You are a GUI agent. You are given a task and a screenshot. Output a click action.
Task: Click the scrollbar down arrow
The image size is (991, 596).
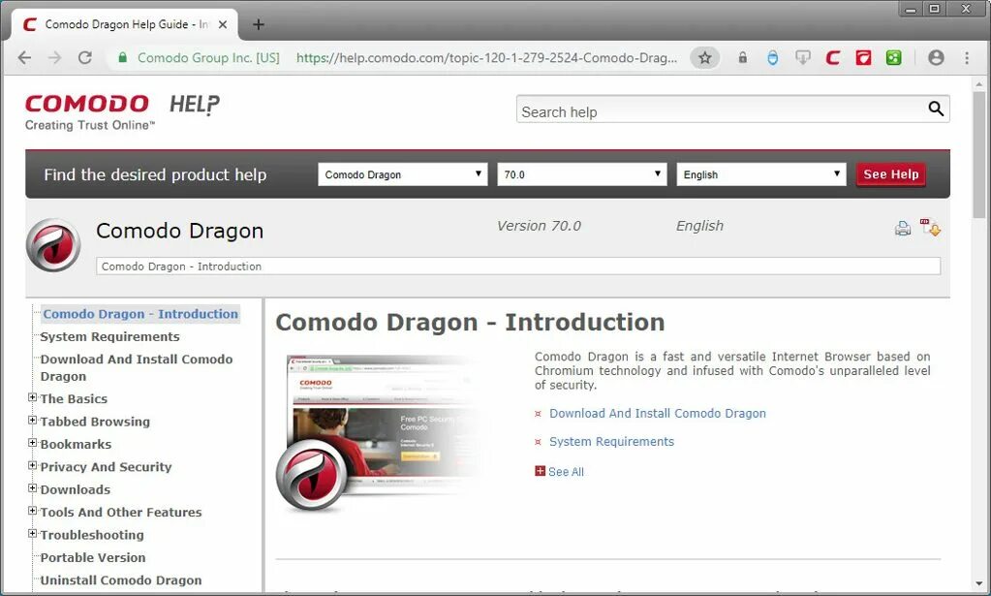(x=979, y=584)
